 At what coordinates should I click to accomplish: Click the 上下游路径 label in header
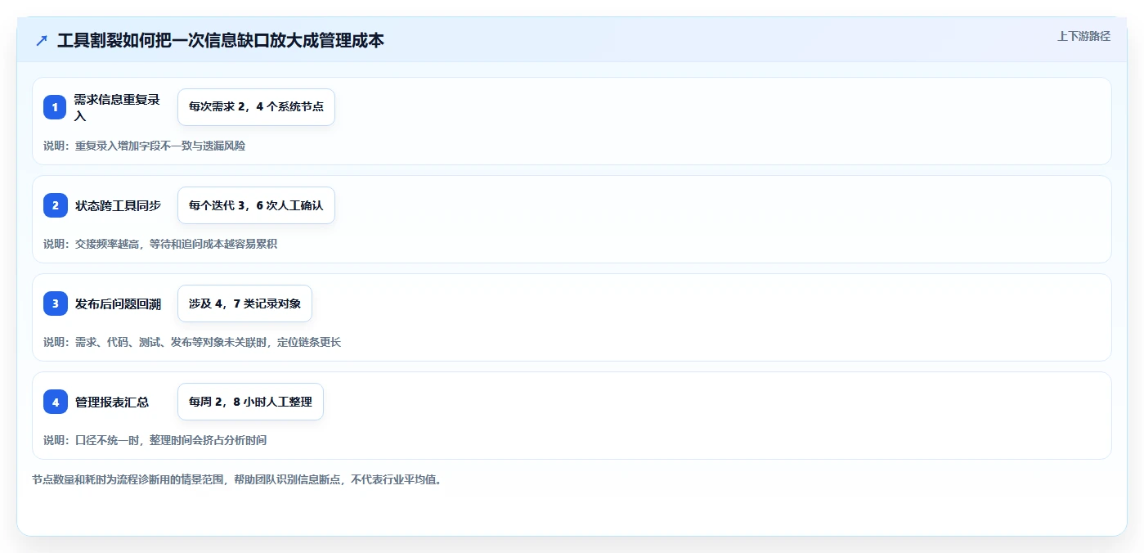coord(1083,36)
